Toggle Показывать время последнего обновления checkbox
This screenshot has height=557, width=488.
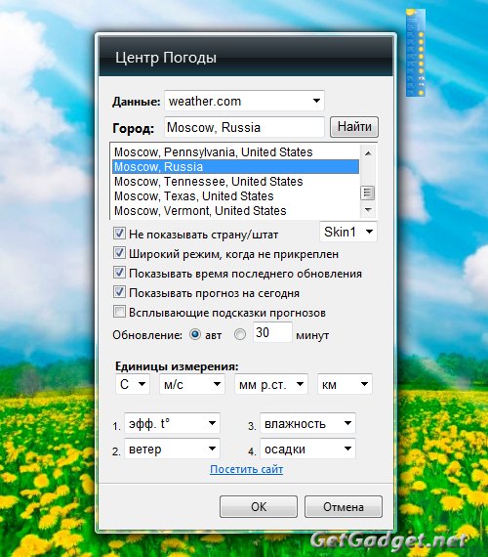(119, 273)
